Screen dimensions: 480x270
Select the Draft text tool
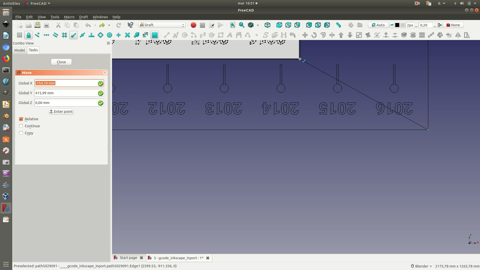229,35
